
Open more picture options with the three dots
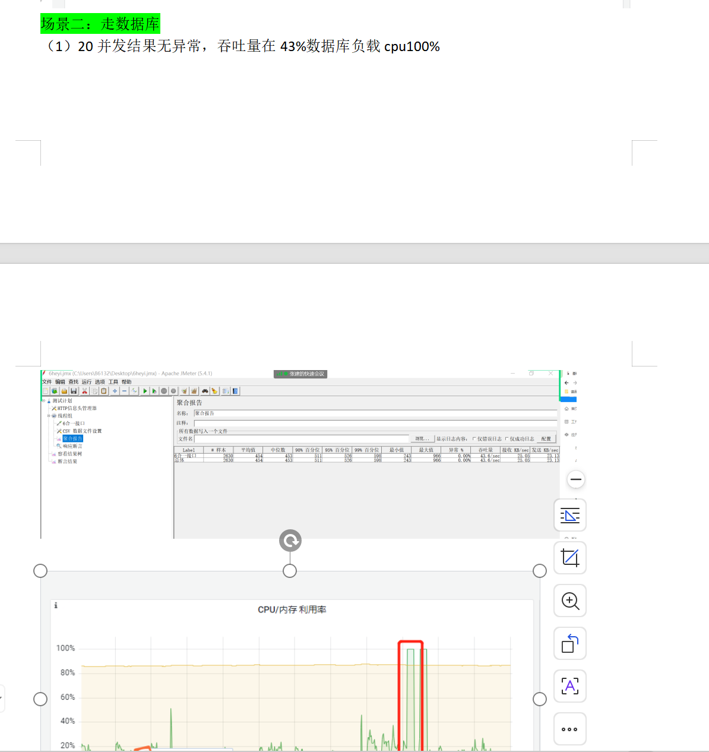pyautogui.click(x=570, y=729)
